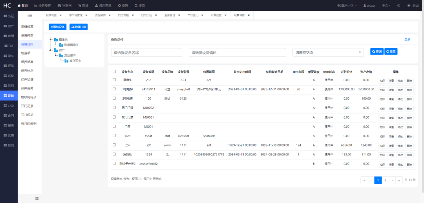Click the 巡检 icon in left sidebar
Viewport: 424px width, 203px height.
(5, 76)
